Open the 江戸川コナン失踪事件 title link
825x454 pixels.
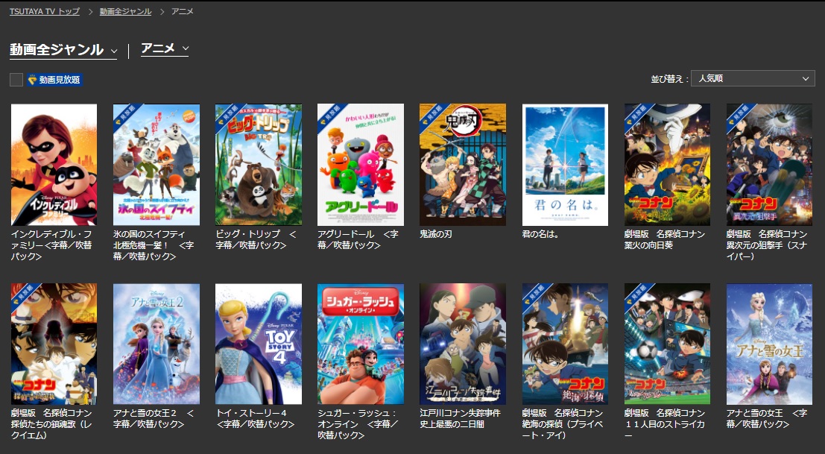tap(461, 419)
